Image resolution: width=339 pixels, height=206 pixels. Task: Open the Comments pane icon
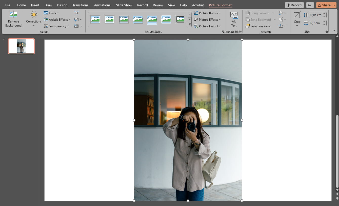pos(310,5)
